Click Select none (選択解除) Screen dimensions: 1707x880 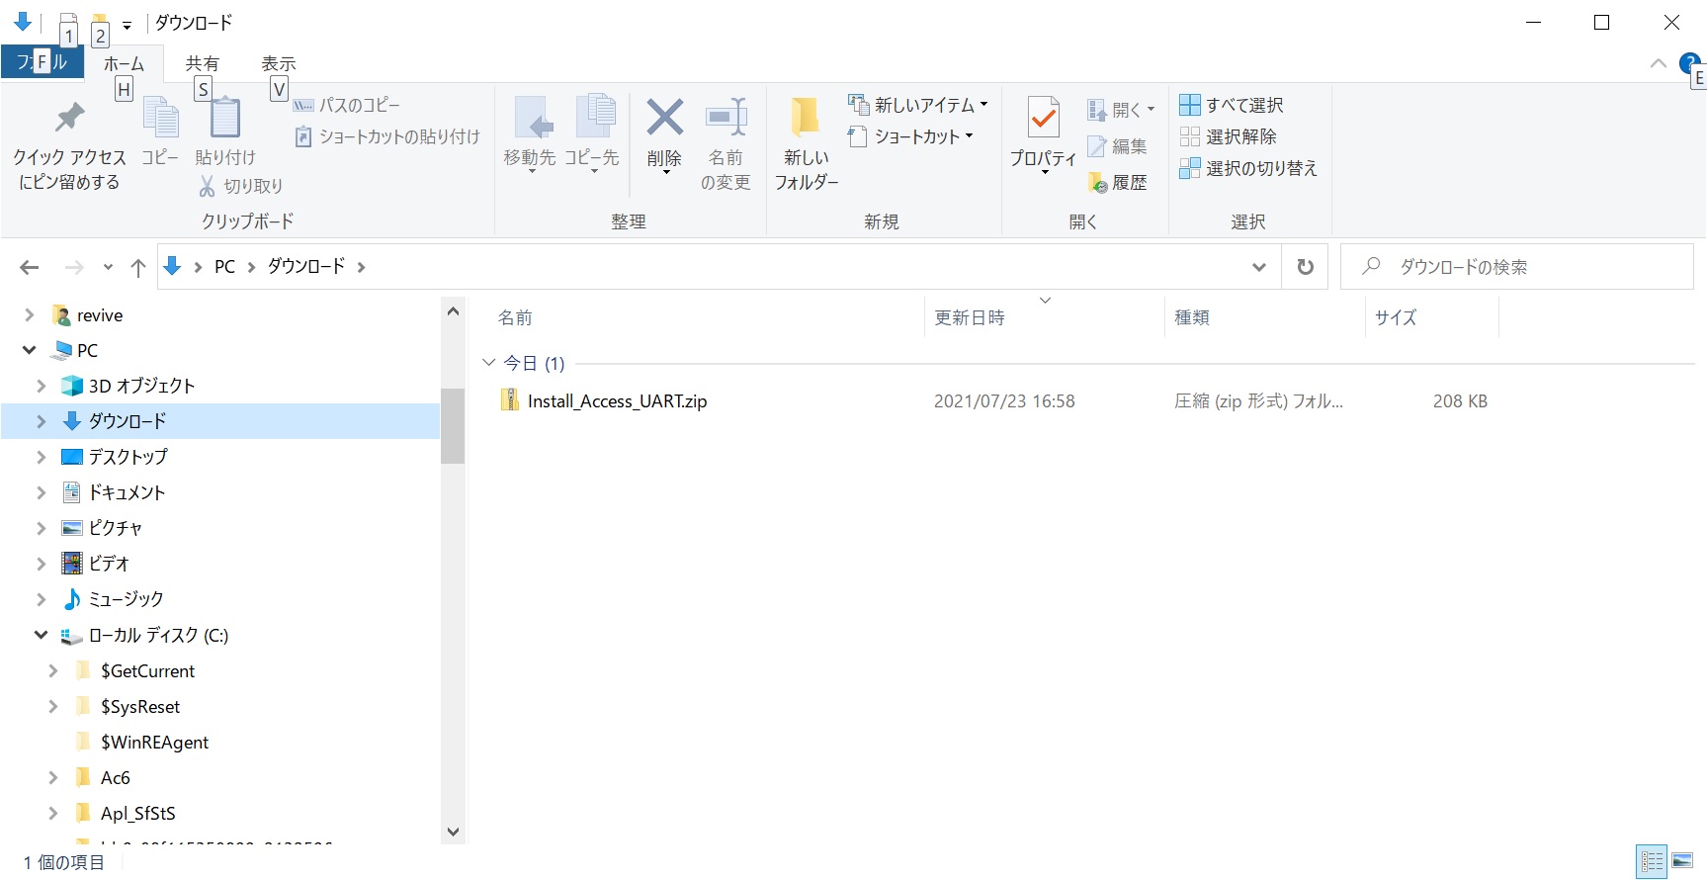coord(1228,136)
